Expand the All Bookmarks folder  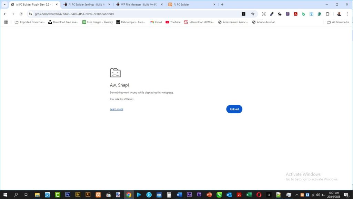click(x=338, y=22)
